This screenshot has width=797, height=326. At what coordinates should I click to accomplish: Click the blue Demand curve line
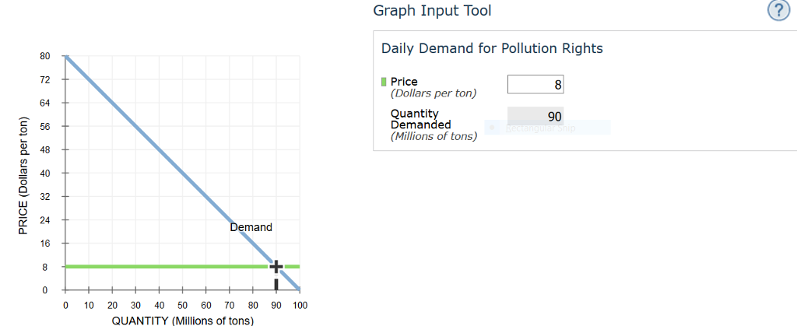182,173
